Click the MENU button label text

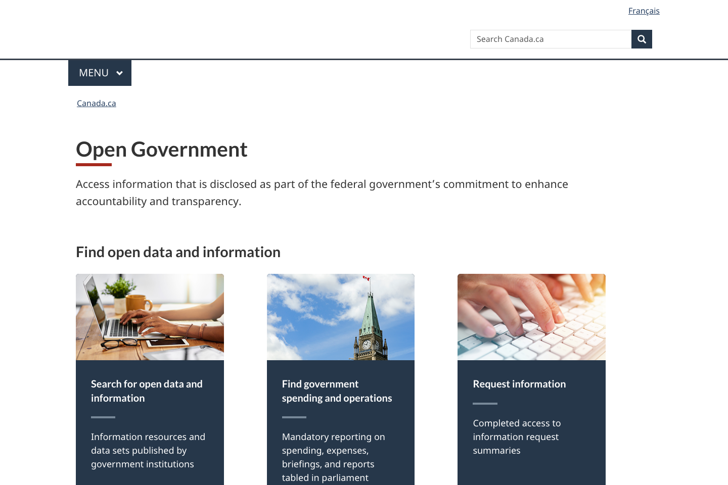(93, 73)
